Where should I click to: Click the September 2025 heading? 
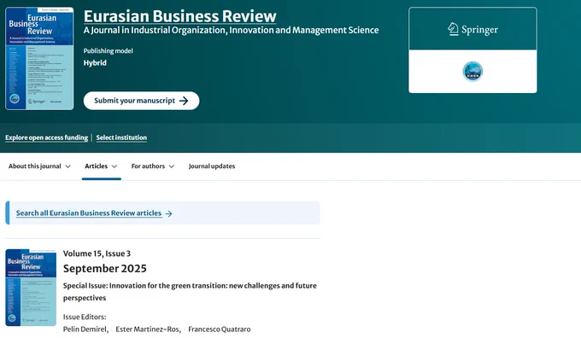[105, 268]
